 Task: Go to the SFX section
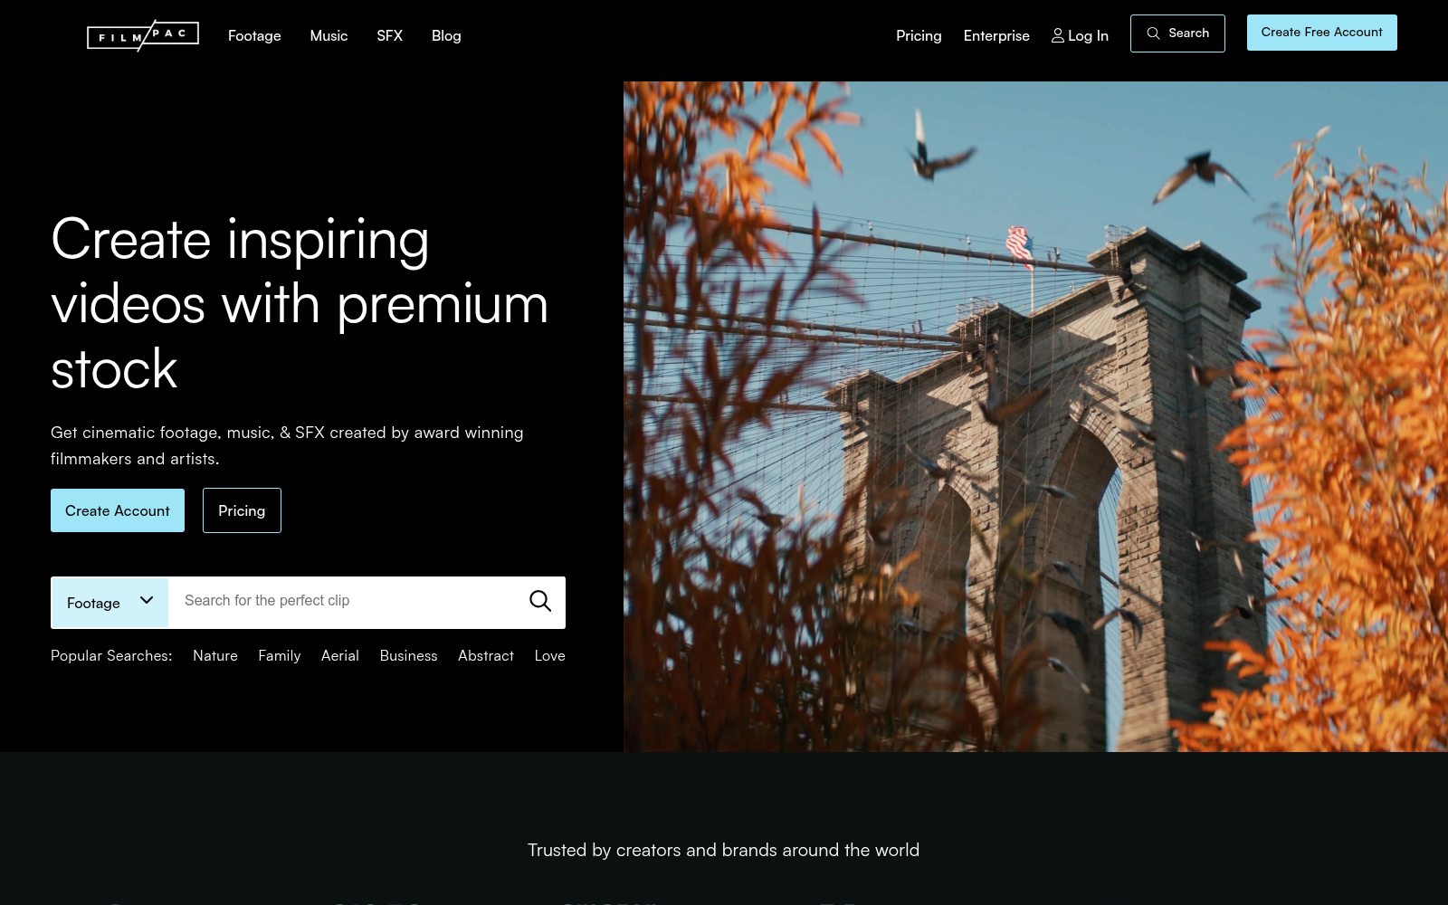point(389,35)
